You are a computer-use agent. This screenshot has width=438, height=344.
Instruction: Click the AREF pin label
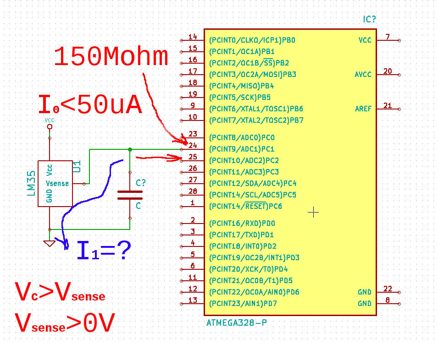tap(363, 109)
